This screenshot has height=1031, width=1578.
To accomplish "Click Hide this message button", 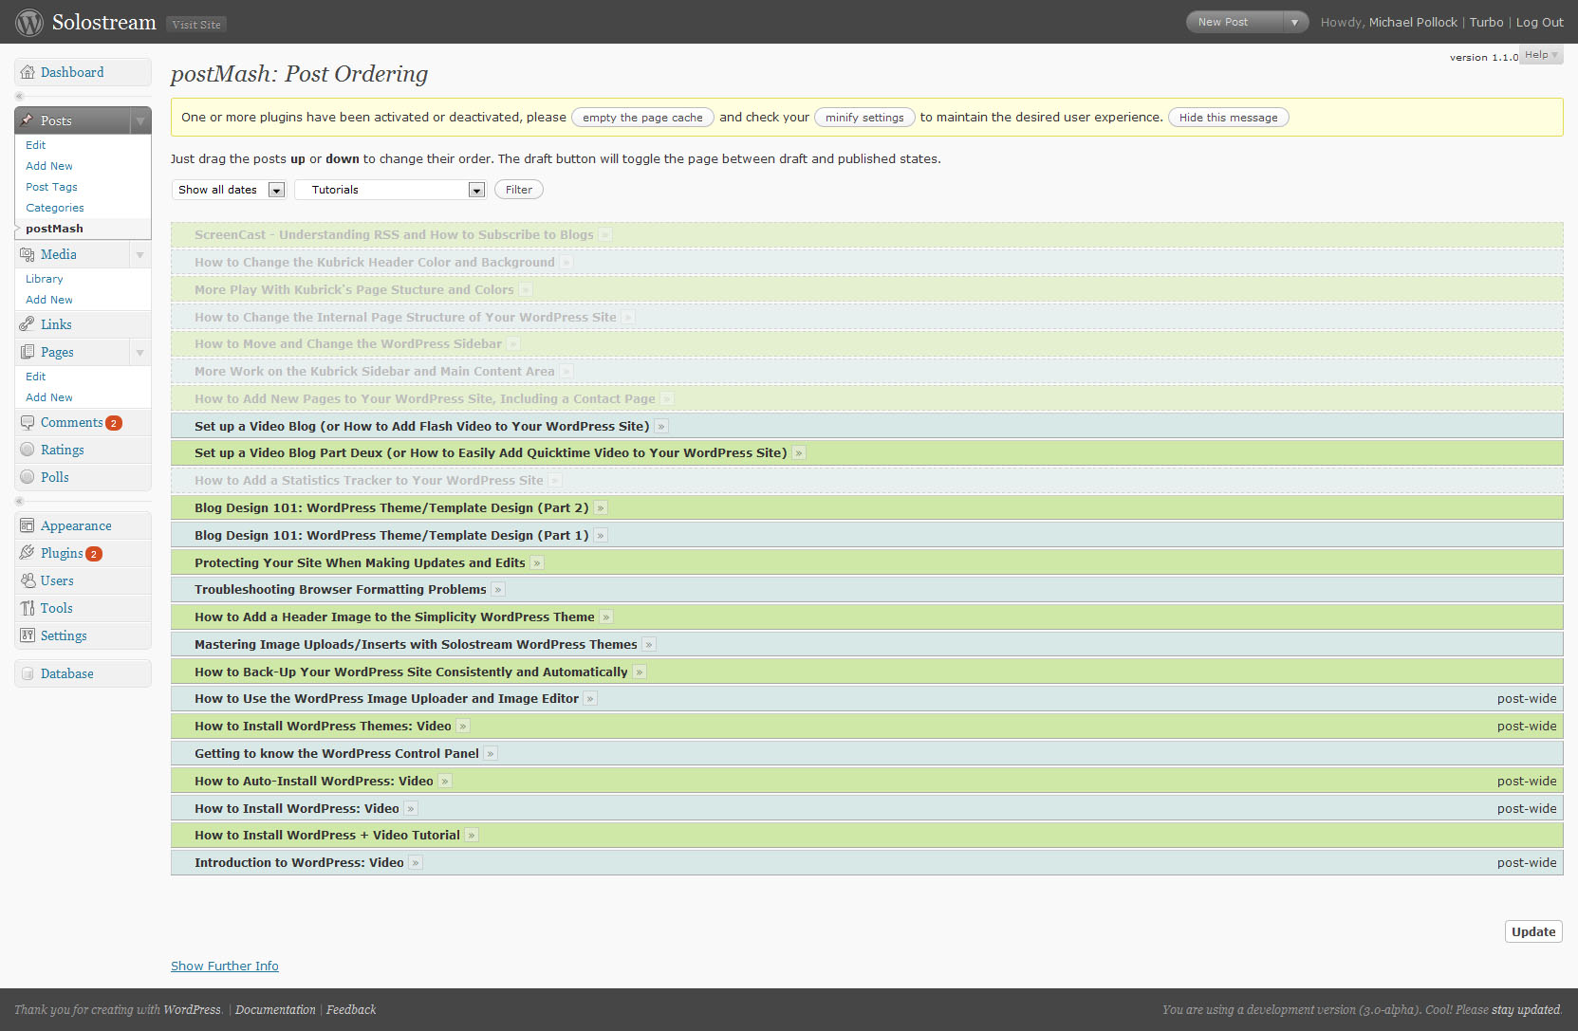I will (x=1228, y=118).
